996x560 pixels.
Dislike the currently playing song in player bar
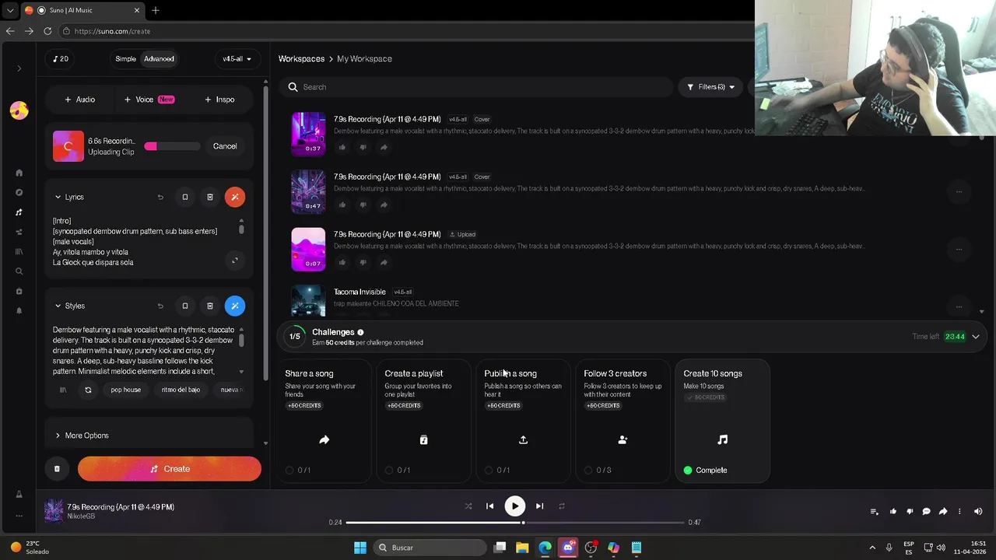[910, 512]
